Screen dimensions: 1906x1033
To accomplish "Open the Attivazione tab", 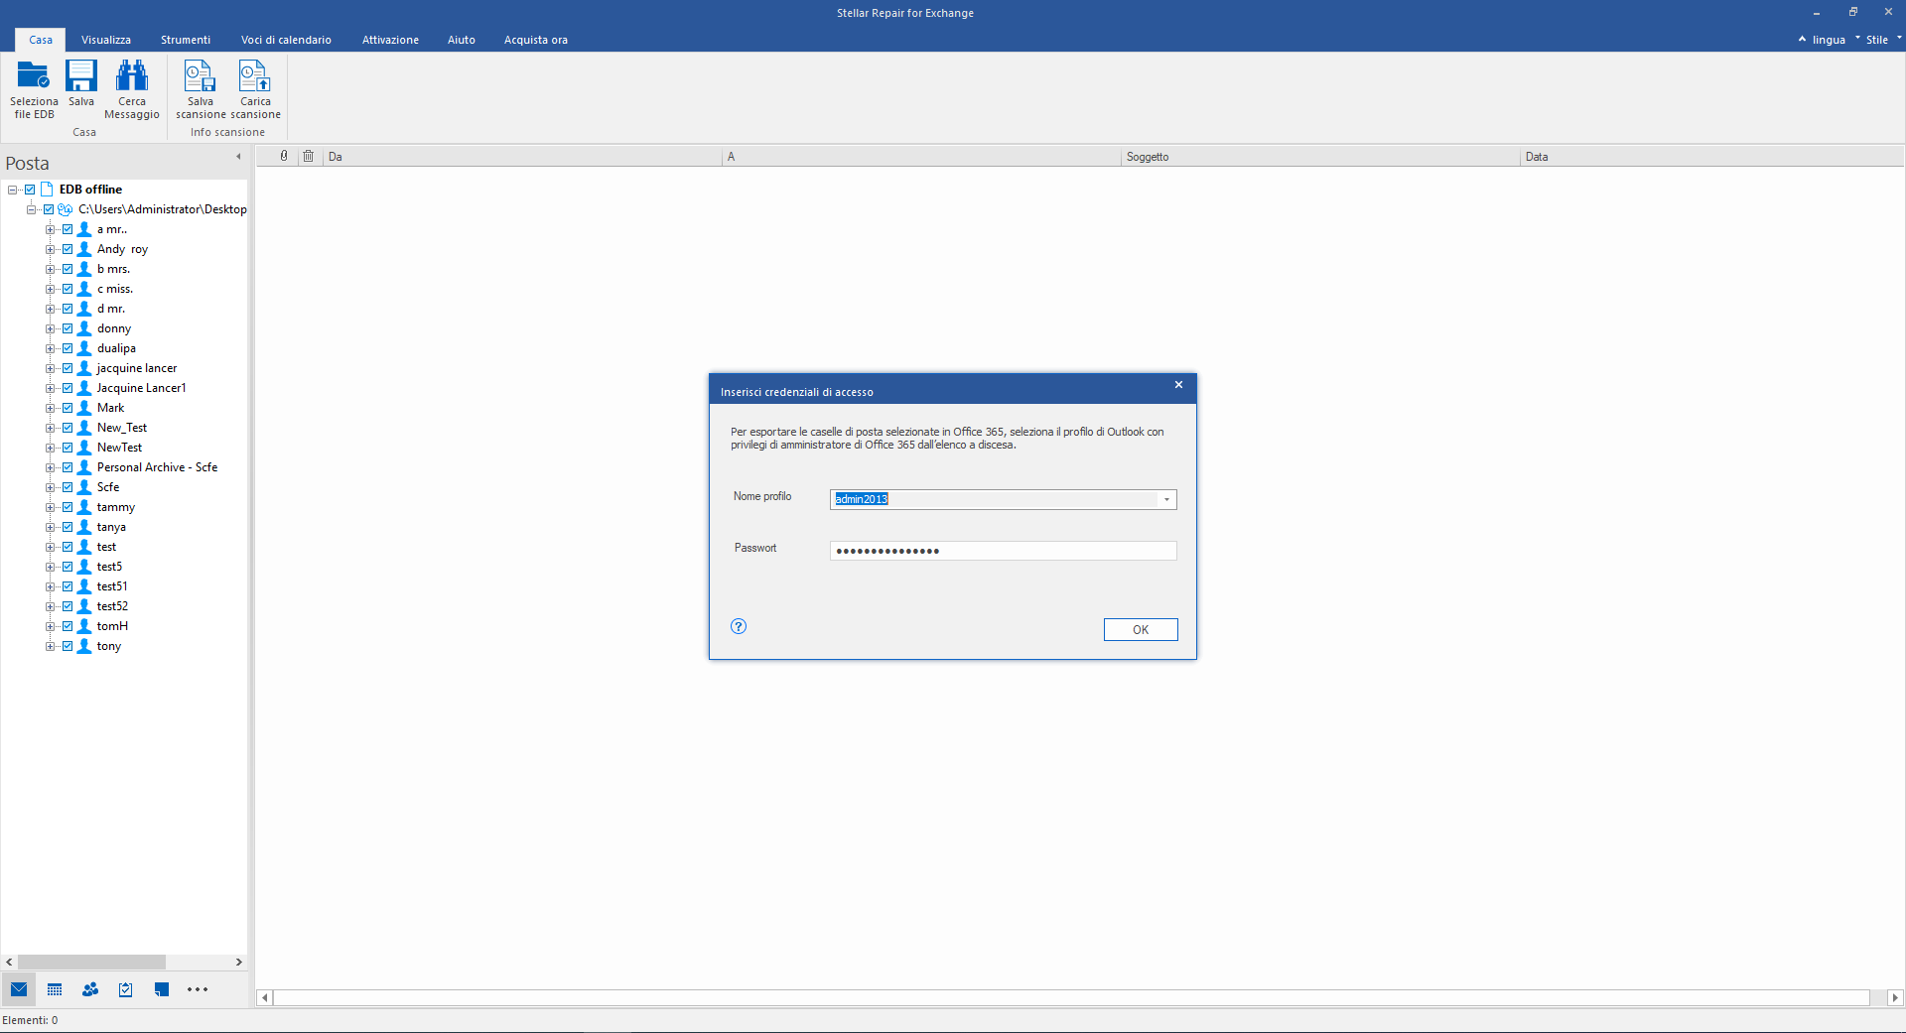I will pyautogui.click(x=390, y=40).
